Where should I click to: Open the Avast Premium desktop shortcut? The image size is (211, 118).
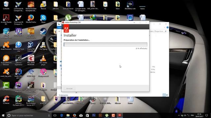point(6,46)
